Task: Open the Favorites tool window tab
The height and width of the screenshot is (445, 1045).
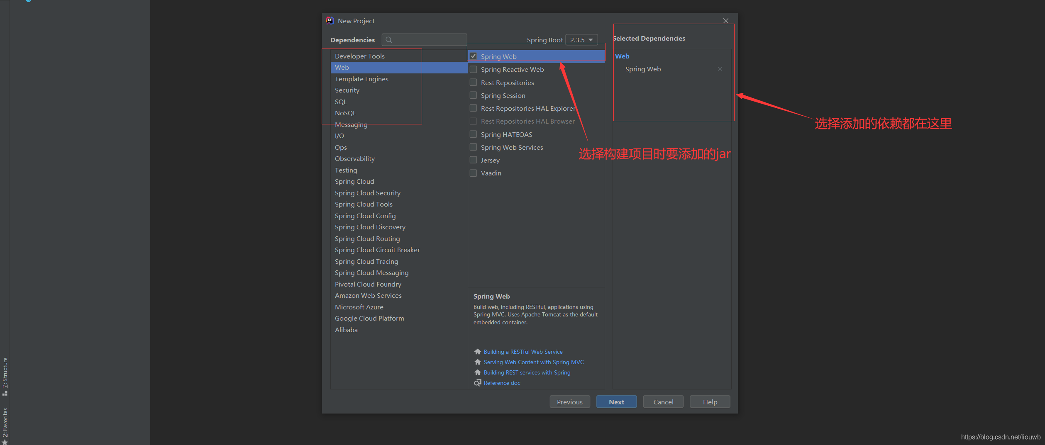Action: tap(5, 426)
